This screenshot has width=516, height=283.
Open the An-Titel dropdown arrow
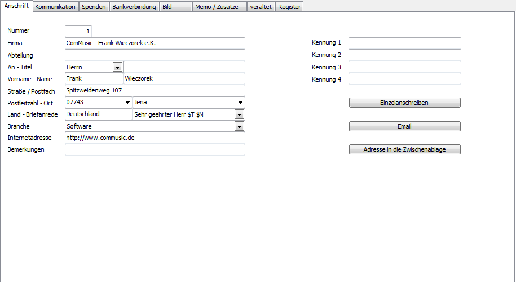117,67
